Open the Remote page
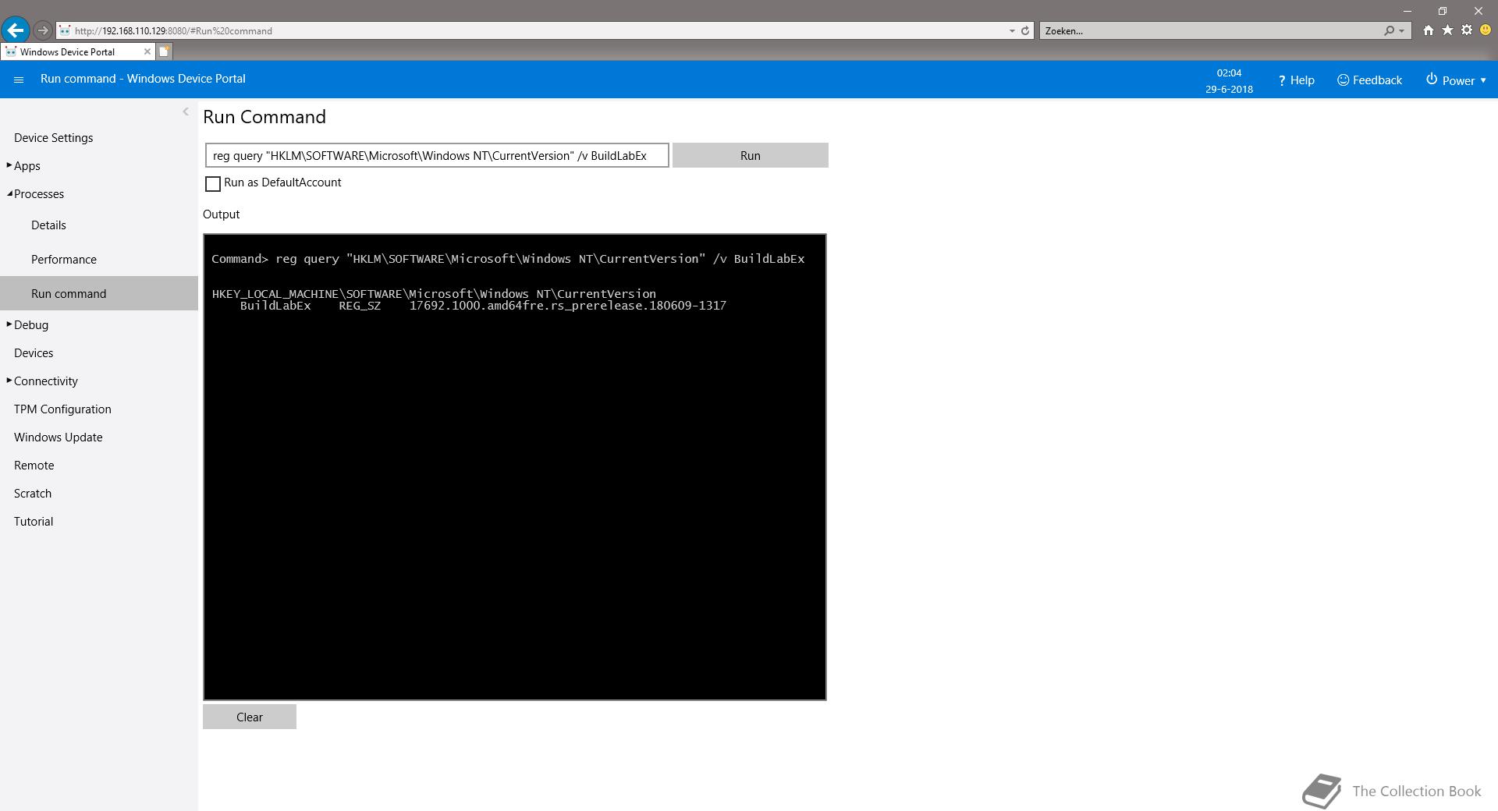Viewport: 1498px width, 811px height. pyautogui.click(x=34, y=466)
